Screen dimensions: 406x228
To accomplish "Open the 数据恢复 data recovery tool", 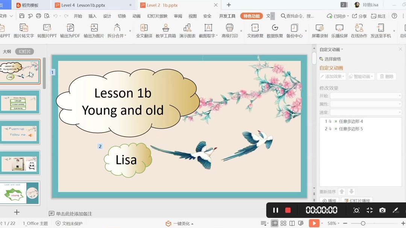I will [x=275, y=30].
